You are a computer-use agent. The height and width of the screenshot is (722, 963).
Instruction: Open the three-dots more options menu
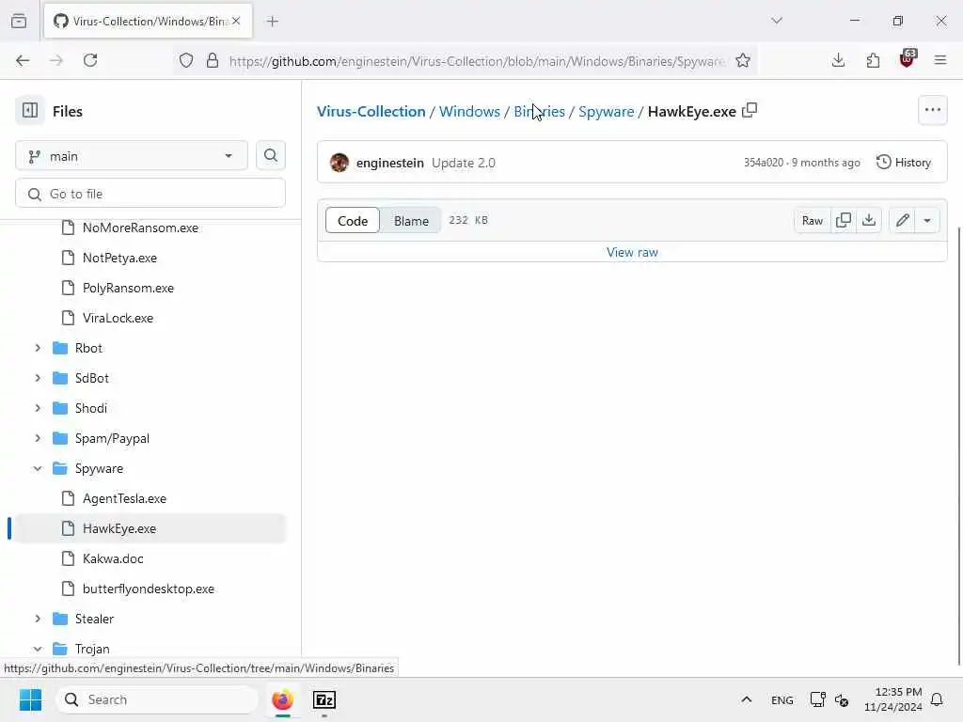(x=932, y=111)
